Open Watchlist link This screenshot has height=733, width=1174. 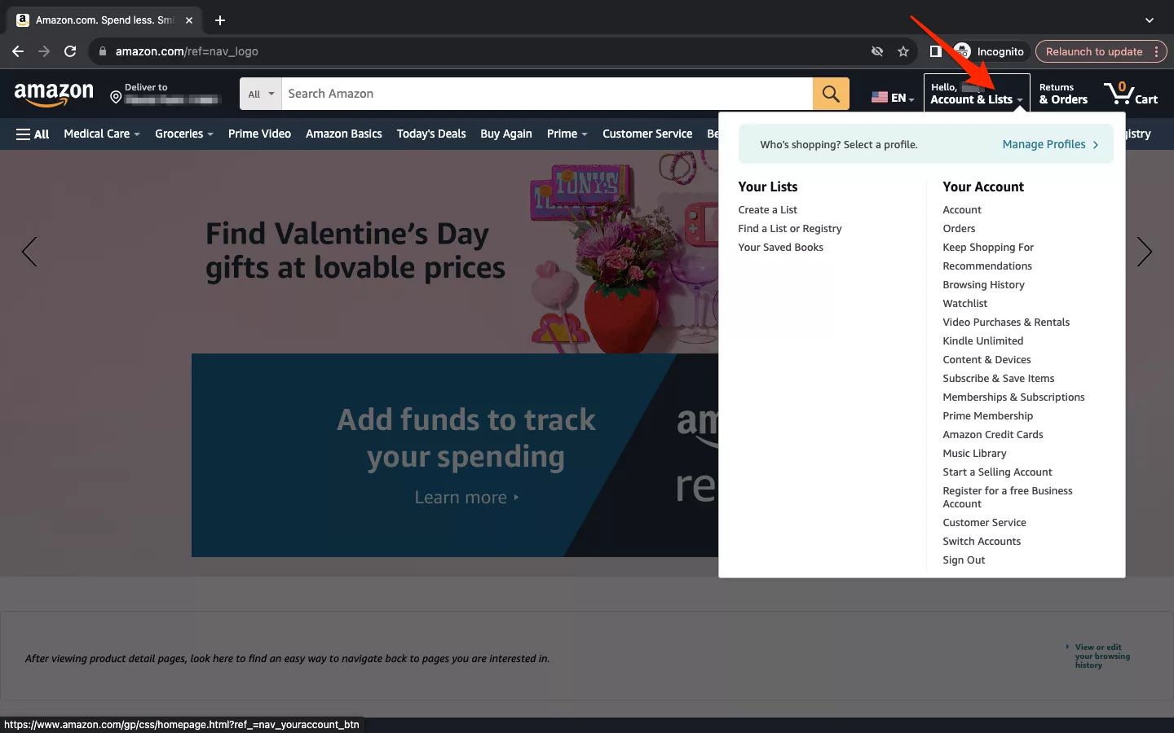pyautogui.click(x=964, y=304)
